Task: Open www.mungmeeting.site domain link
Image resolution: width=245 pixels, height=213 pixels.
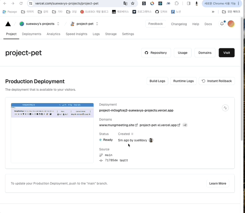Action: point(118,125)
